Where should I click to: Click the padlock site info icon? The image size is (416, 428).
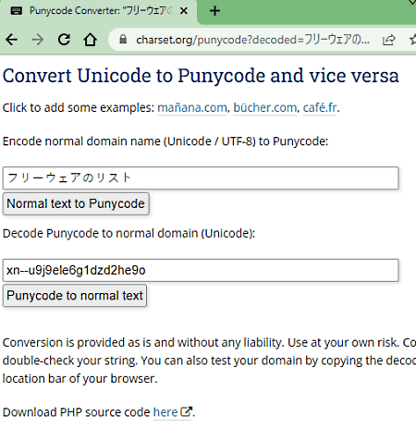(123, 40)
